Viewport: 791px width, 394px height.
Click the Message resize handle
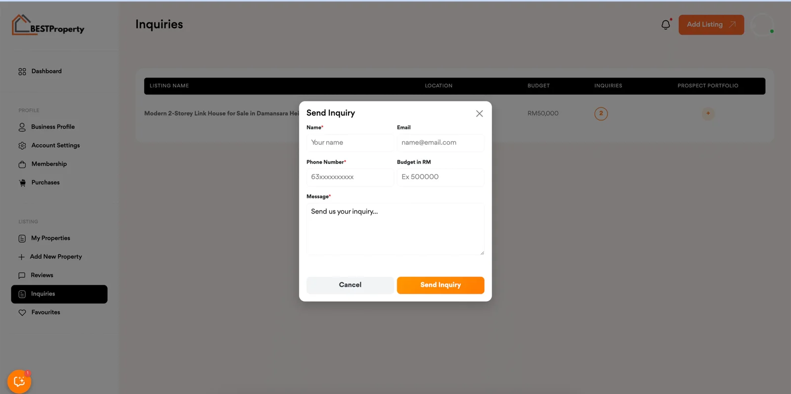(x=482, y=253)
